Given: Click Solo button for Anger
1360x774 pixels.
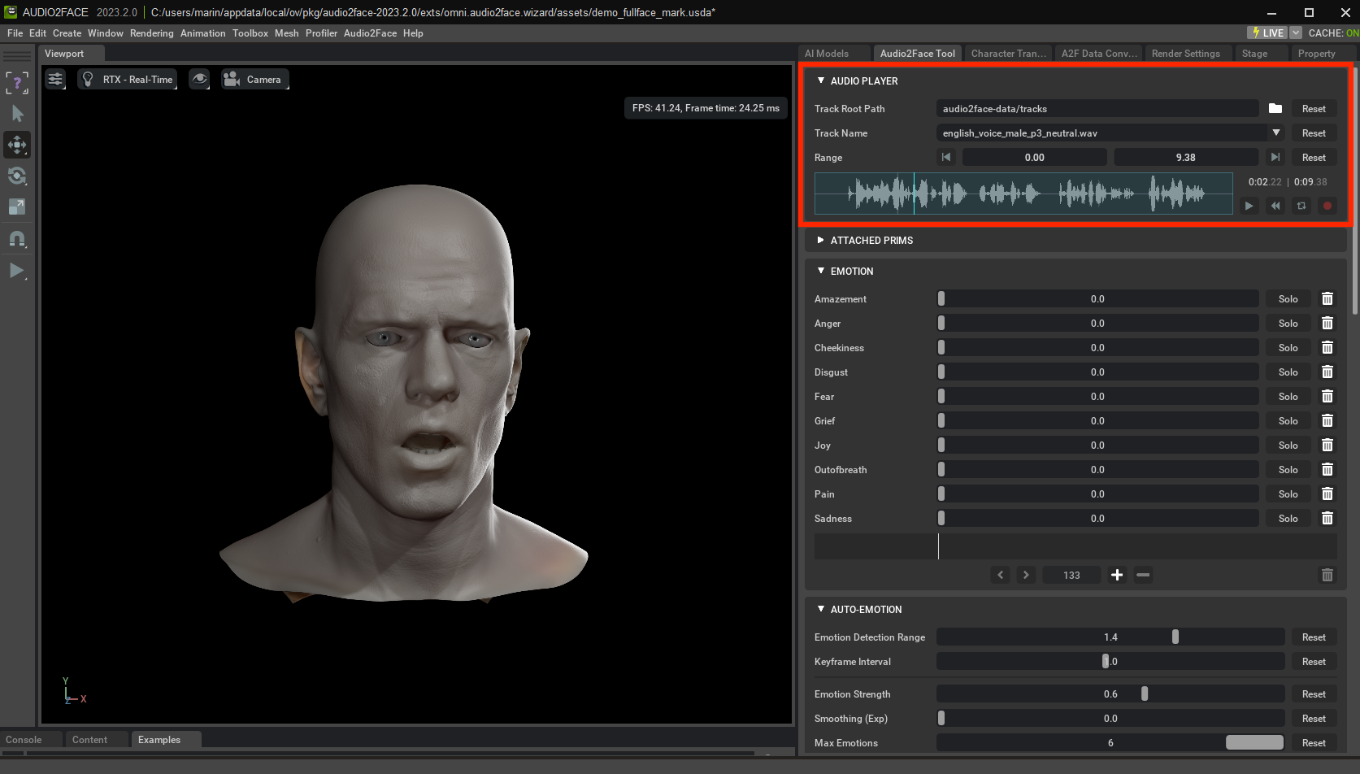Looking at the screenshot, I should 1288,324.
